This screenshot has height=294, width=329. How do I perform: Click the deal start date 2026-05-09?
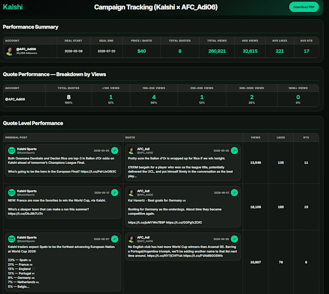(74, 51)
